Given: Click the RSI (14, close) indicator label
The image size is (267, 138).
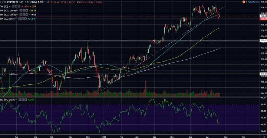Looking at the screenshot, I should (x=7, y=100).
